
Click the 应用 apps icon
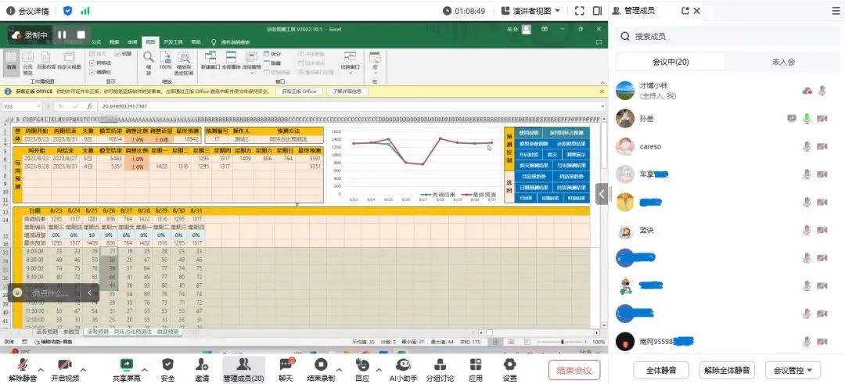476,364
